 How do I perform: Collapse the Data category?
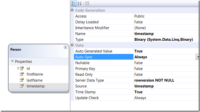coord(72,45)
